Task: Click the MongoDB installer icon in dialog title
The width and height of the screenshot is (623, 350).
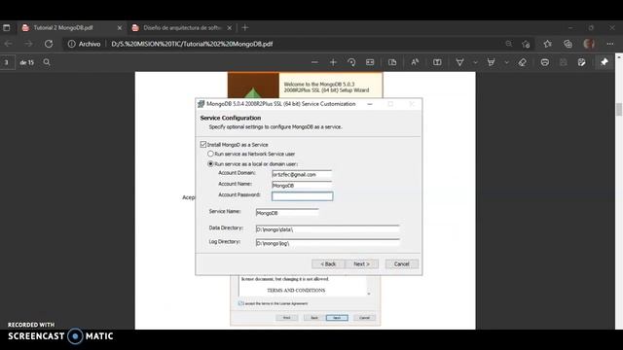Action: (202, 104)
